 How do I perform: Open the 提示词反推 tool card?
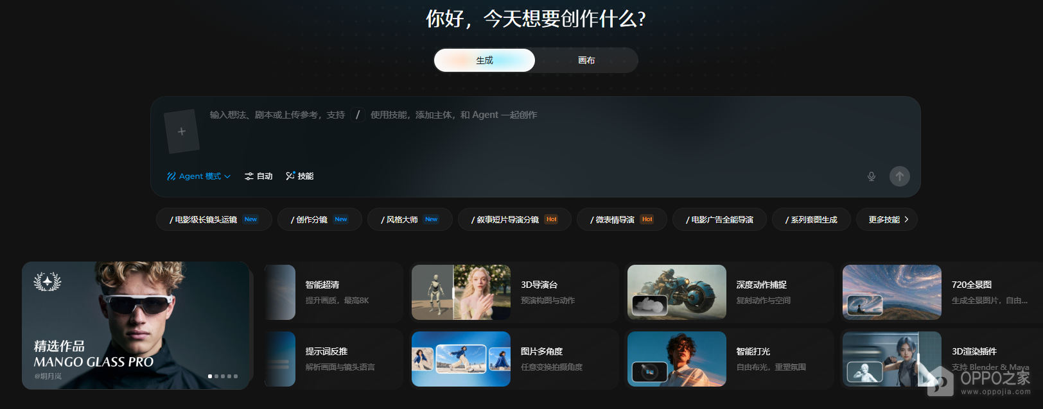(x=333, y=359)
